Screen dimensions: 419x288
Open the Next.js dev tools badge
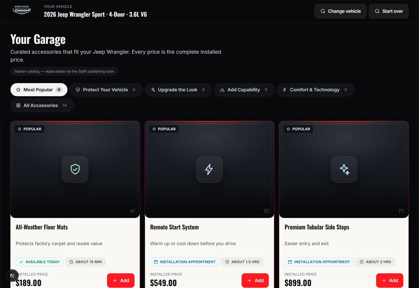click(x=12, y=275)
